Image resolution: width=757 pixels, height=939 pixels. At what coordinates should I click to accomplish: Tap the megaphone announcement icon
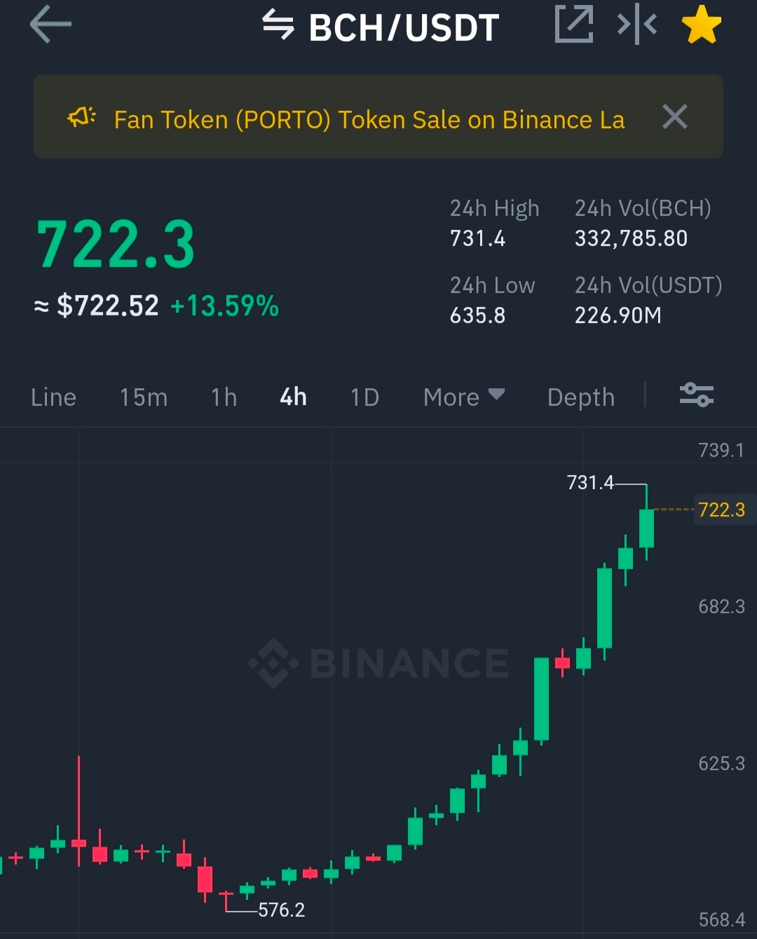pyautogui.click(x=81, y=117)
